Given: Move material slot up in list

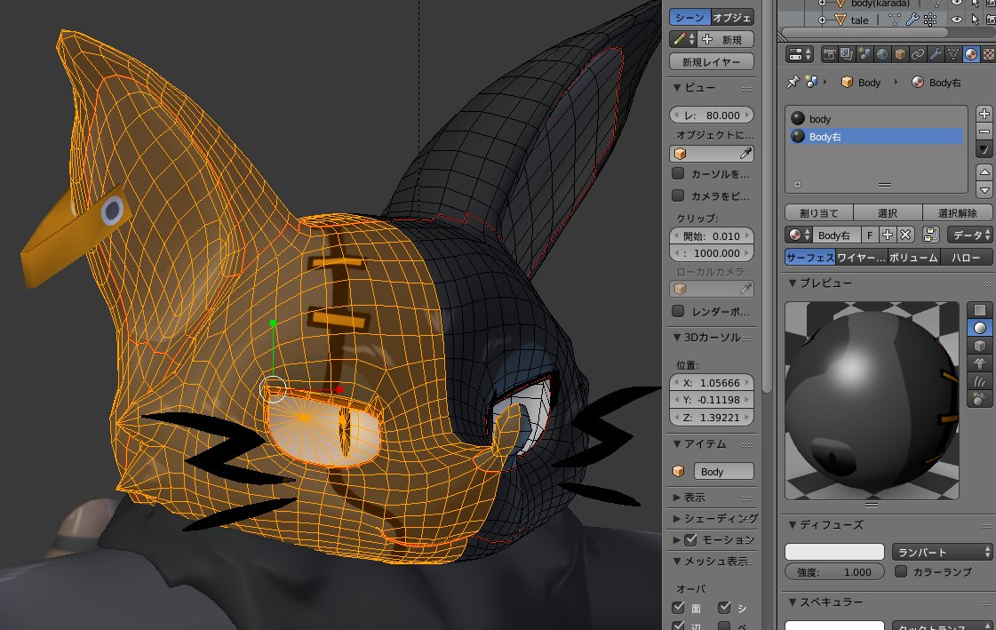Looking at the screenshot, I should point(984,172).
